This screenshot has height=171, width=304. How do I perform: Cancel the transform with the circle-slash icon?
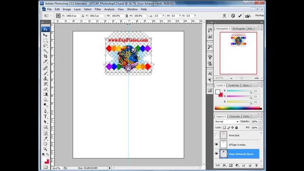[x=233, y=16]
